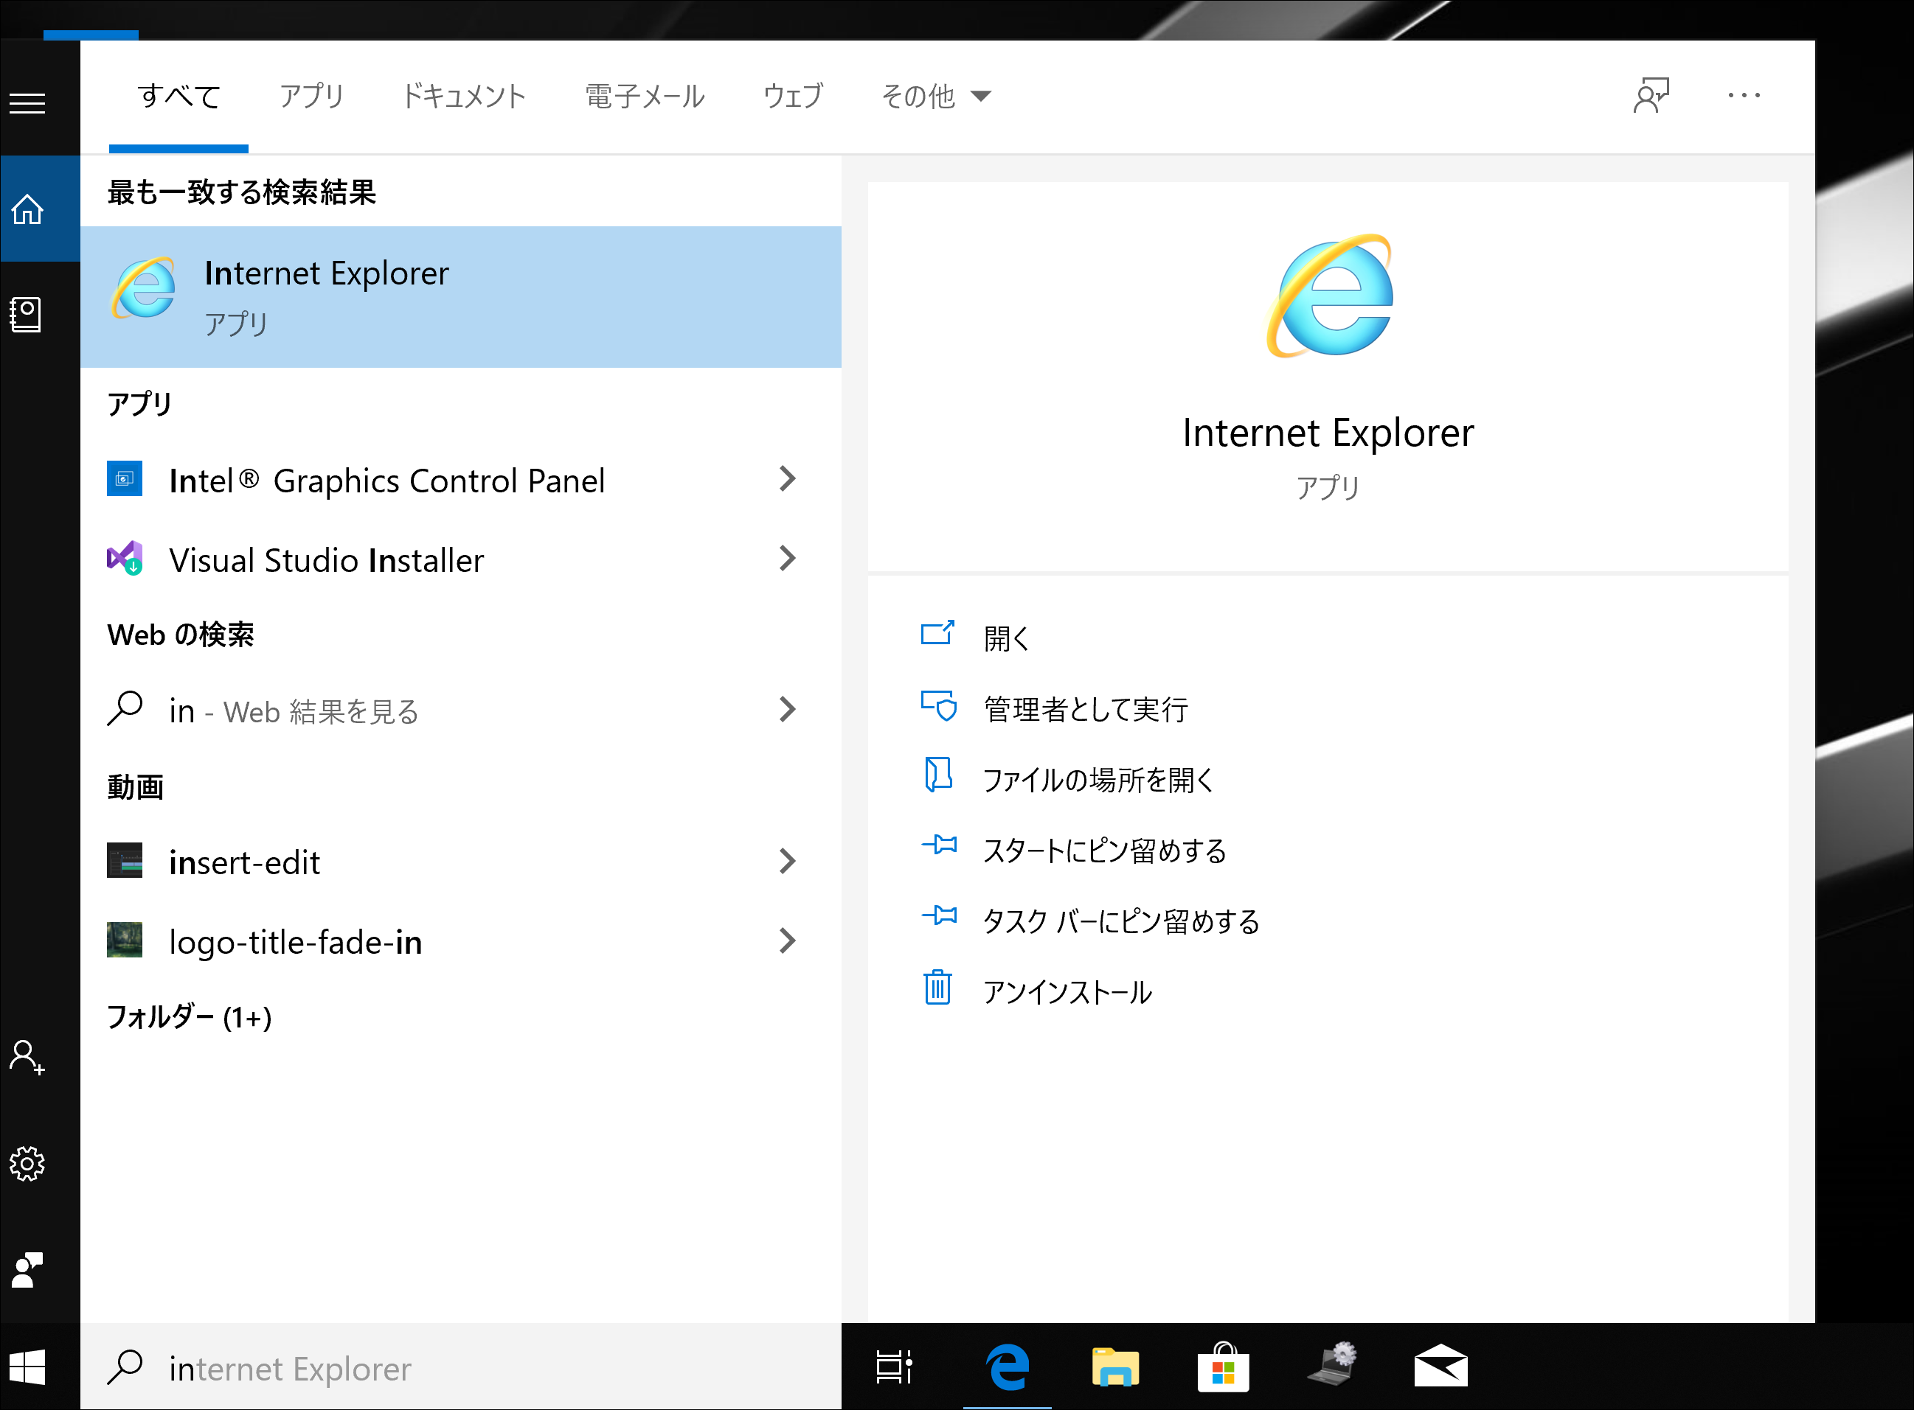The width and height of the screenshot is (1914, 1410).
Task: Expand Intel Graphics Control Panel arrow
Action: tap(788, 479)
